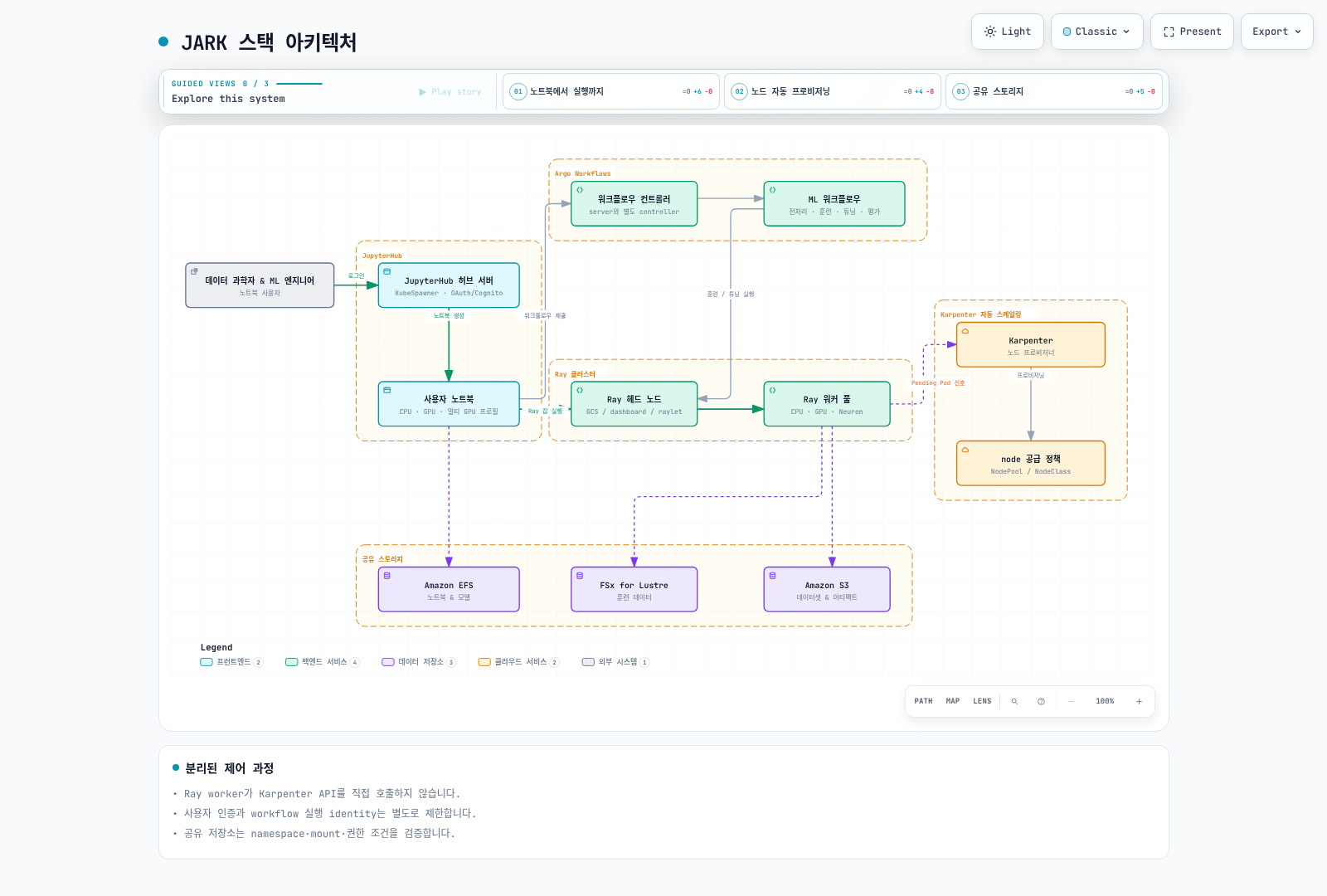Open the Classic style dropdown
Image resolution: width=1327 pixels, height=896 pixels.
click(x=1096, y=32)
